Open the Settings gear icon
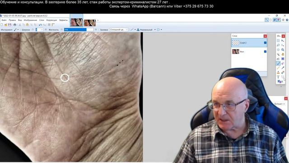Viewport: 289px width, 163px height. click(283, 20)
